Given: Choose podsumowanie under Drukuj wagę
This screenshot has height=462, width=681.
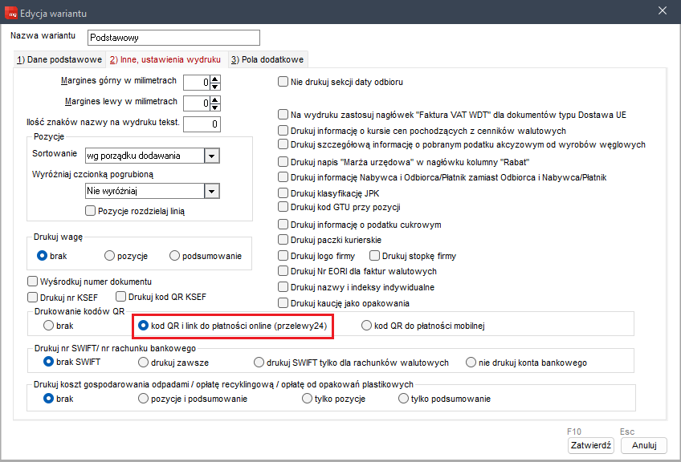Looking at the screenshot, I should point(175,256).
